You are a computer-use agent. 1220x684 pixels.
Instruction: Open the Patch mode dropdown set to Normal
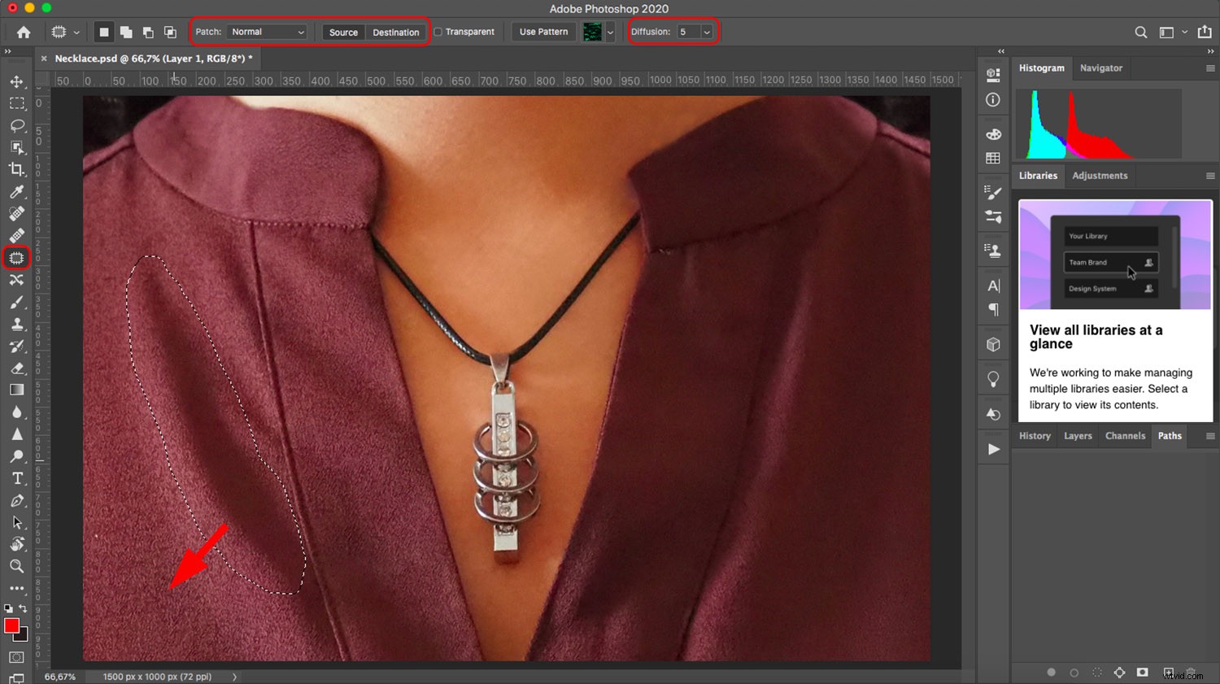coord(268,32)
